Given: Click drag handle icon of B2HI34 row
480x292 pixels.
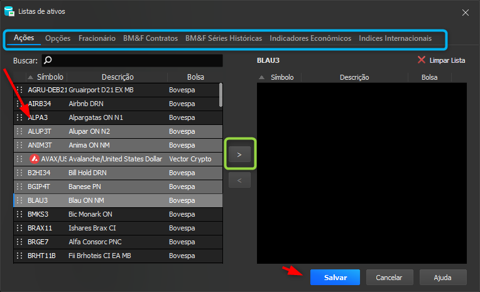Looking at the screenshot, I should (19, 173).
